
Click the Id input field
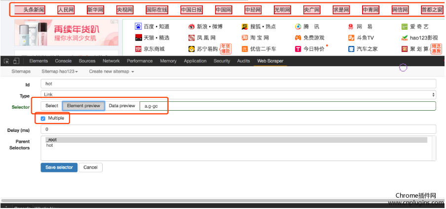(x=238, y=84)
